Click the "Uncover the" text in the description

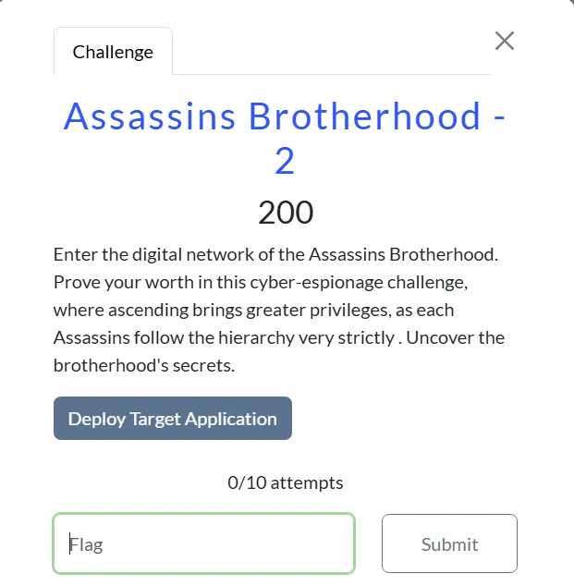(455, 338)
